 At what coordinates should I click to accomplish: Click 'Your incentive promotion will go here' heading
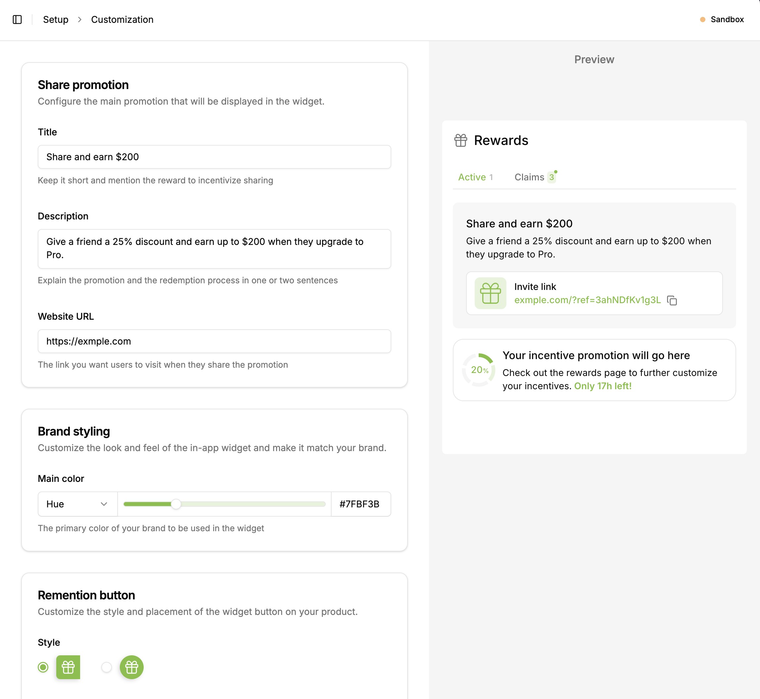596,355
